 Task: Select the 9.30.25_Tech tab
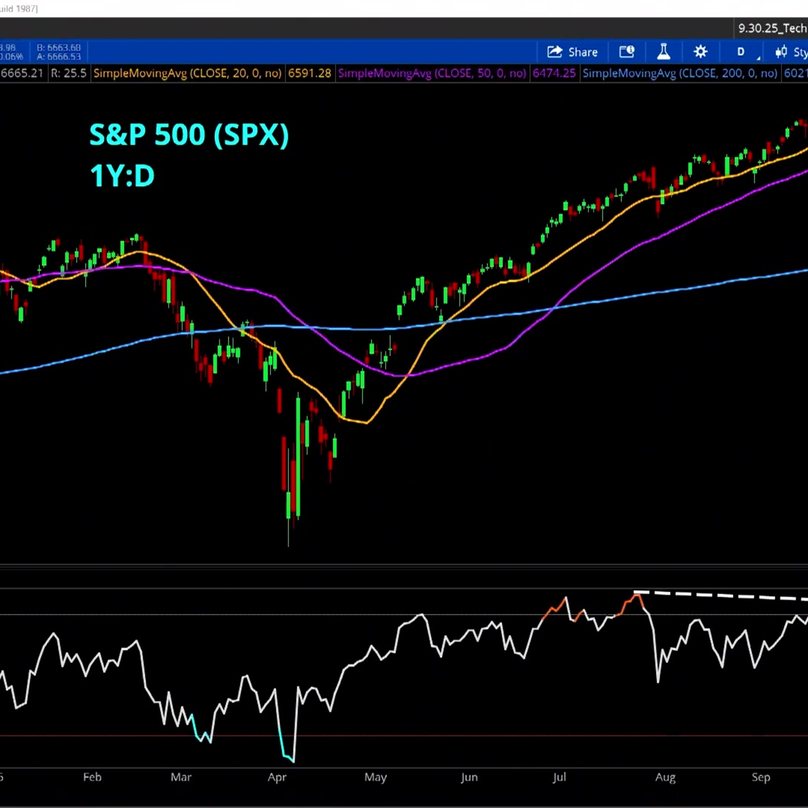[x=772, y=28]
